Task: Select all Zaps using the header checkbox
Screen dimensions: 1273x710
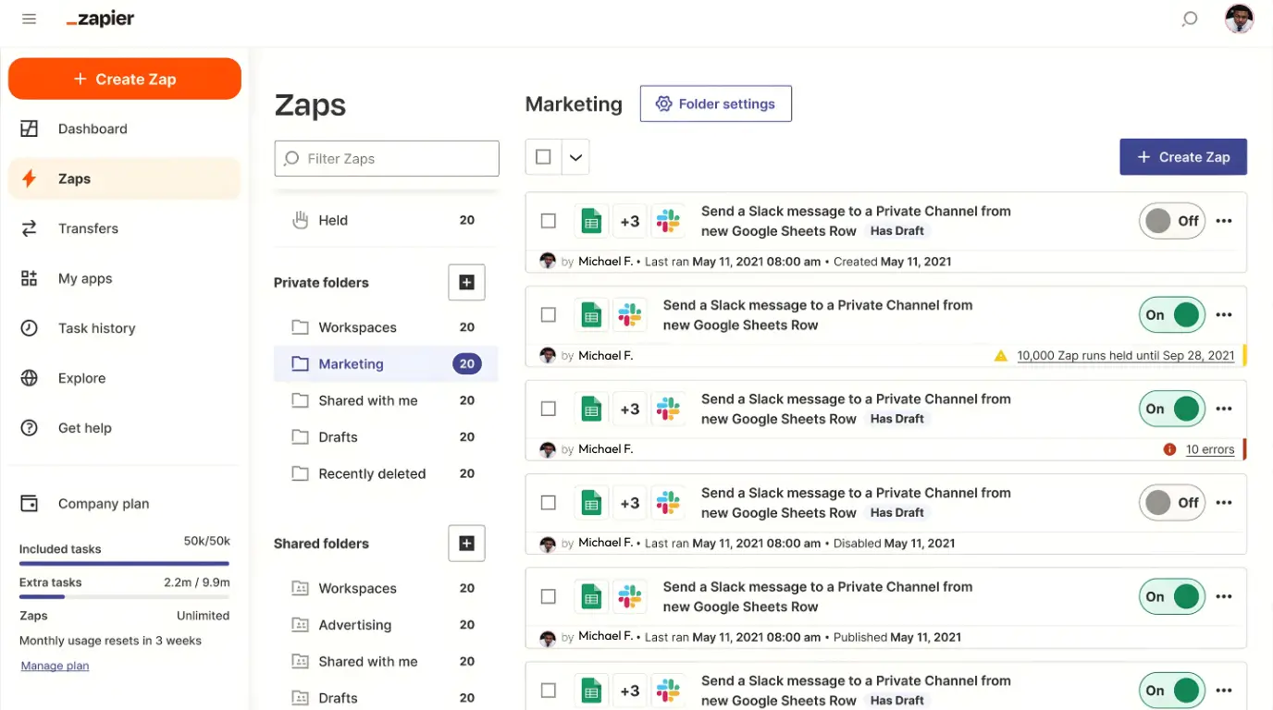Action: (543, 156)
